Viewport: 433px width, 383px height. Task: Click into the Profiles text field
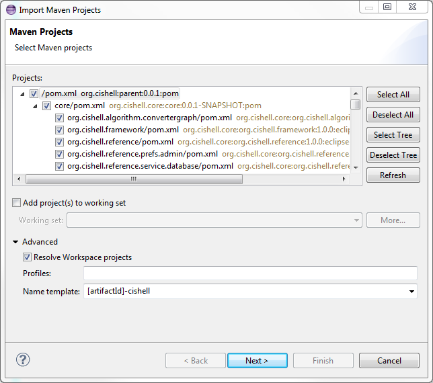[x=250, y=273]
